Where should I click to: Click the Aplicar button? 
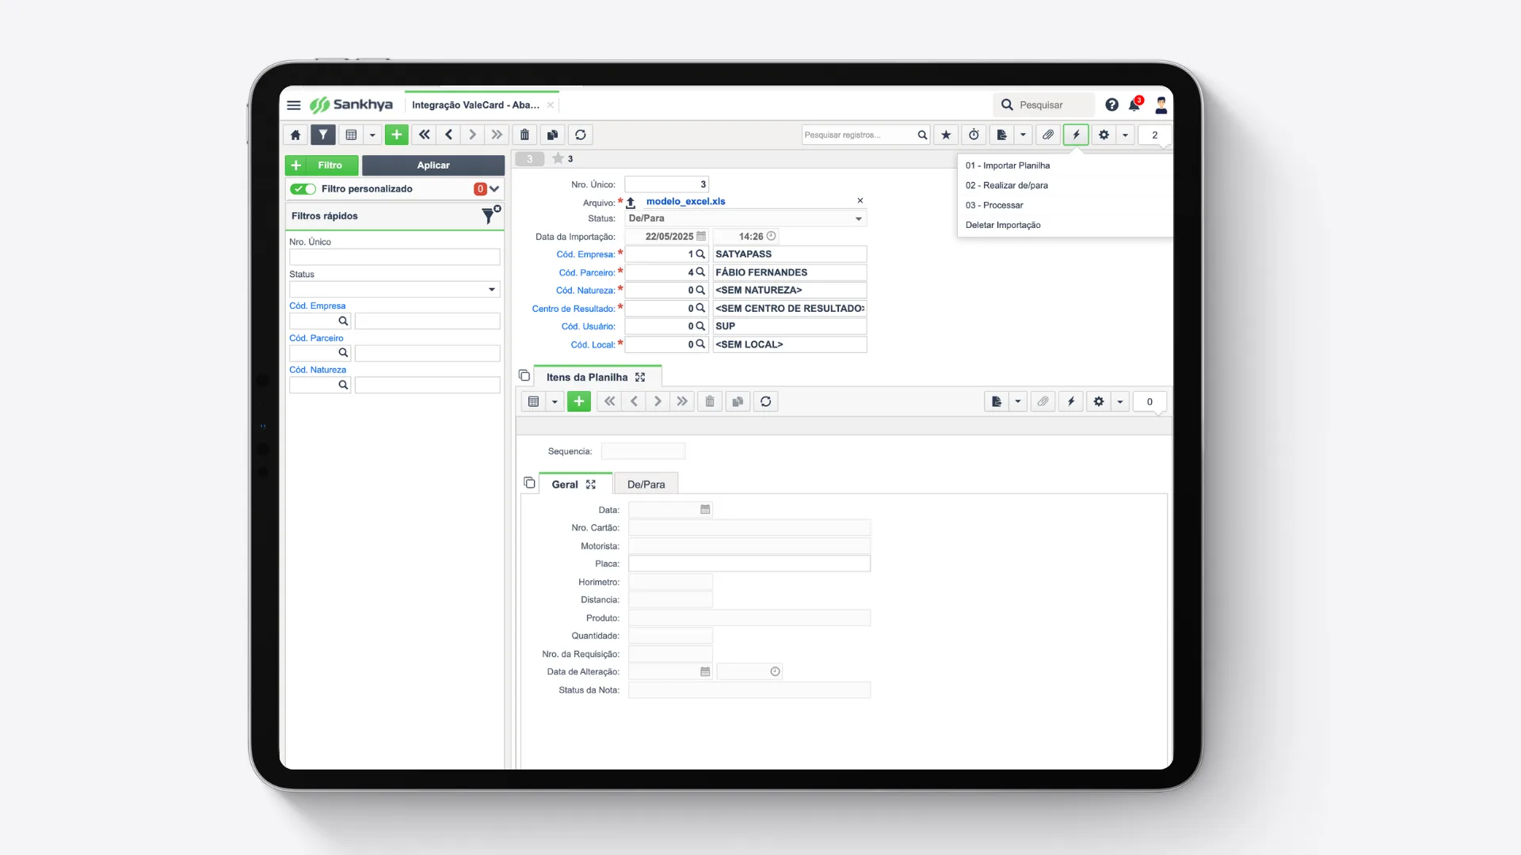click(x=433, y=165)
